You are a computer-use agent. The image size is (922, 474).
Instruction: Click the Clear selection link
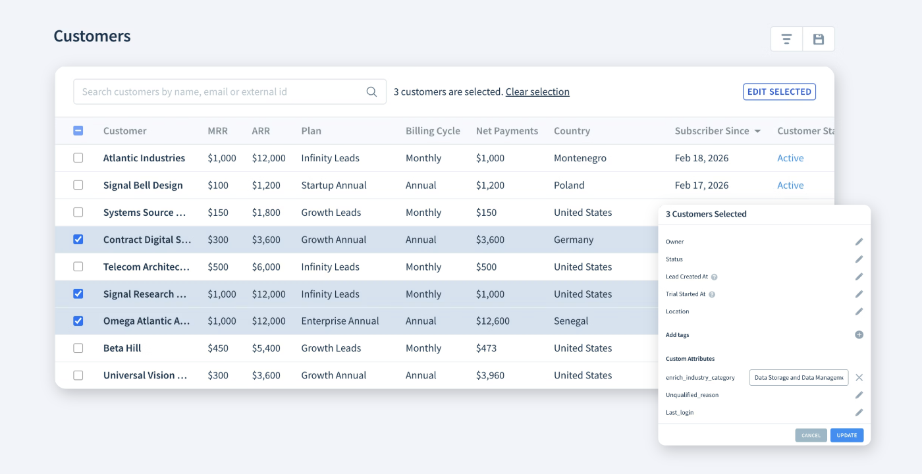(537, 92)
